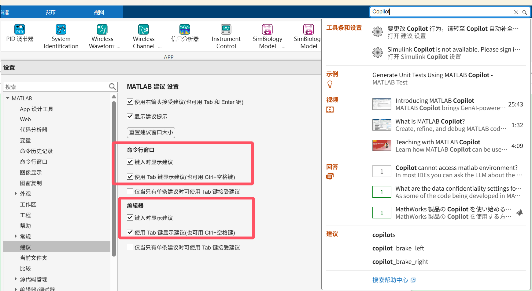Open What Is MATLAB Copilot video thumbnail

click(x=382, y=125)
